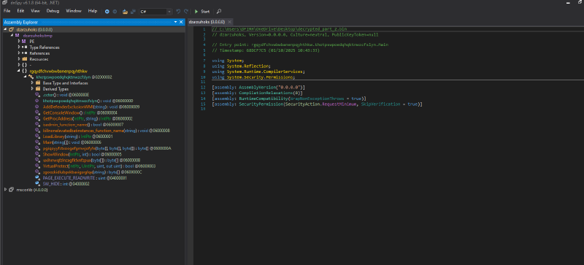Click the Main method icon
584x265 pixels.
tap(37, 142)
